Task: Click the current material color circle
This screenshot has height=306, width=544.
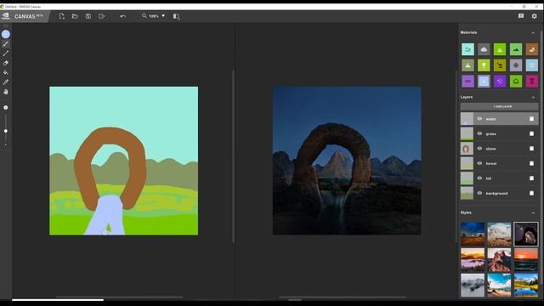Action: tap(6, 34)
